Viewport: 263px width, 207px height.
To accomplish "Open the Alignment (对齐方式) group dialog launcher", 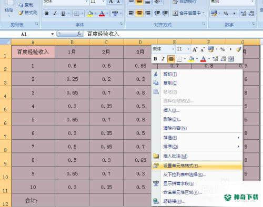I will pos(204,23).
